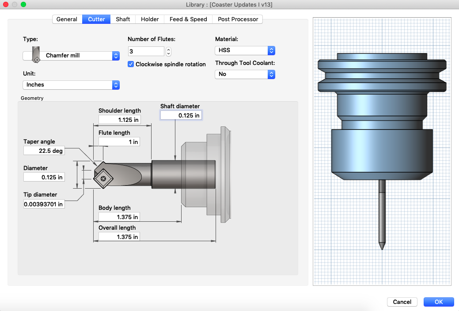Confirm with the OK button
Image resolution: width=459 pixels, height=311 pixels.
pos(439,302)
